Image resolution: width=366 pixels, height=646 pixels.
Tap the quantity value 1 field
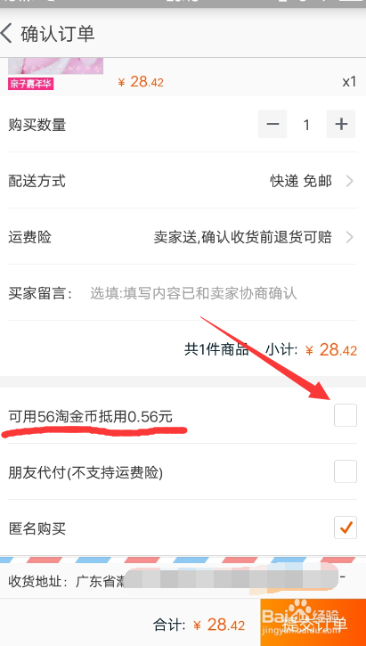(306, 125)
